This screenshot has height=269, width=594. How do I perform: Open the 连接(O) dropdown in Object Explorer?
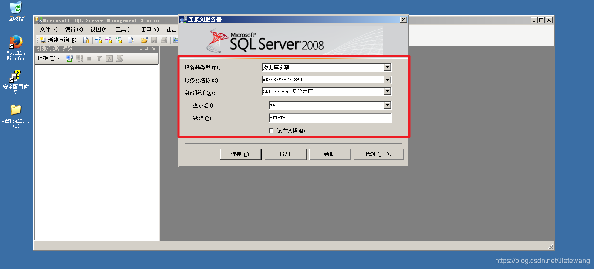[48, 58]
